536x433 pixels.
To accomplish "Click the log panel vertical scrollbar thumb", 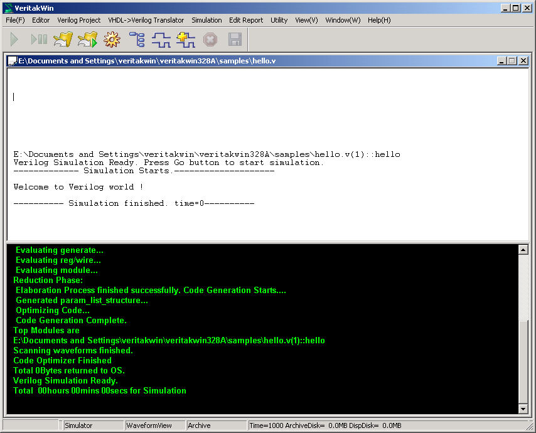I will tap(523, 361).
